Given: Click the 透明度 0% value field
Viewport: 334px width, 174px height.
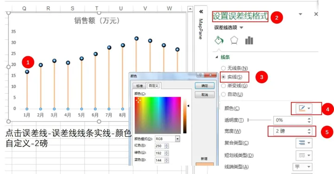Looking at the screenshot, I should [289, 120].
